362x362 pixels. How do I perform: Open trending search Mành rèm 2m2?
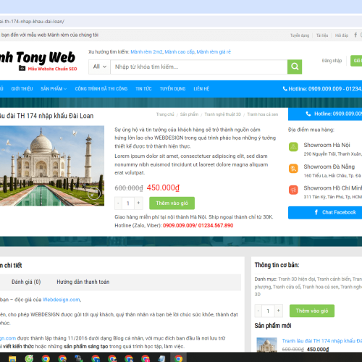[x=146, y=52]
